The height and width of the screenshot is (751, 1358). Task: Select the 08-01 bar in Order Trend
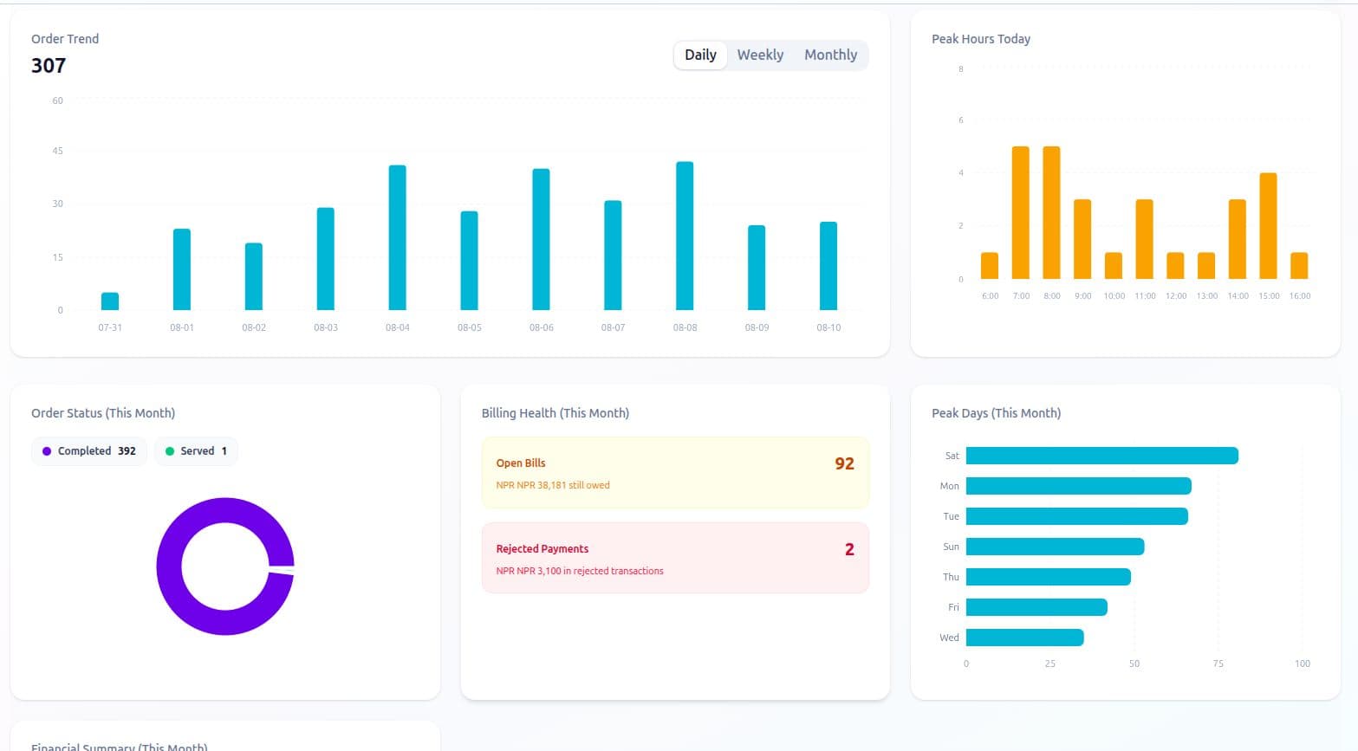pyautogui.click(x=182, y=269)
